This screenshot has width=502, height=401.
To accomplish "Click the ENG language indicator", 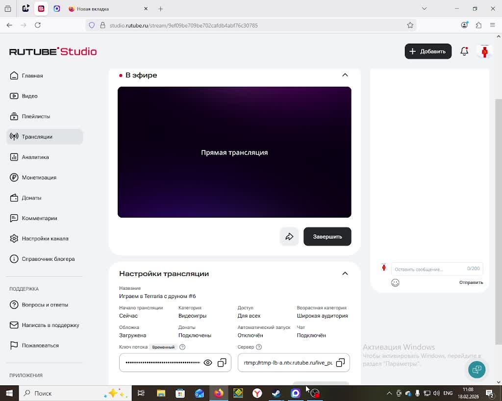I will pyautogui.click(x=448, y=393).
